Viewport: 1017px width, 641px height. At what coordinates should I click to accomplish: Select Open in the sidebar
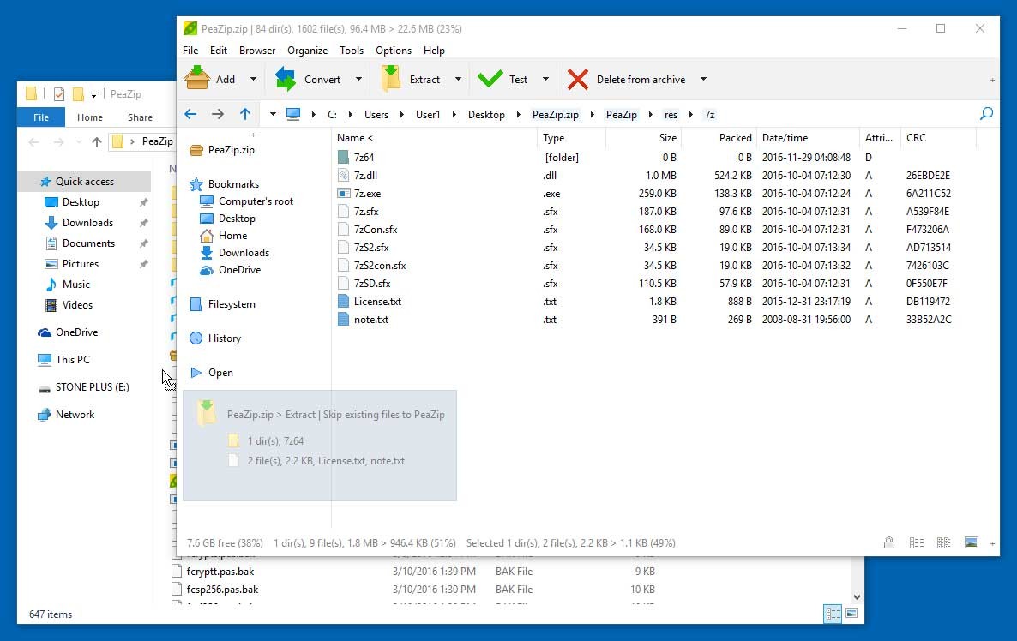220,372
